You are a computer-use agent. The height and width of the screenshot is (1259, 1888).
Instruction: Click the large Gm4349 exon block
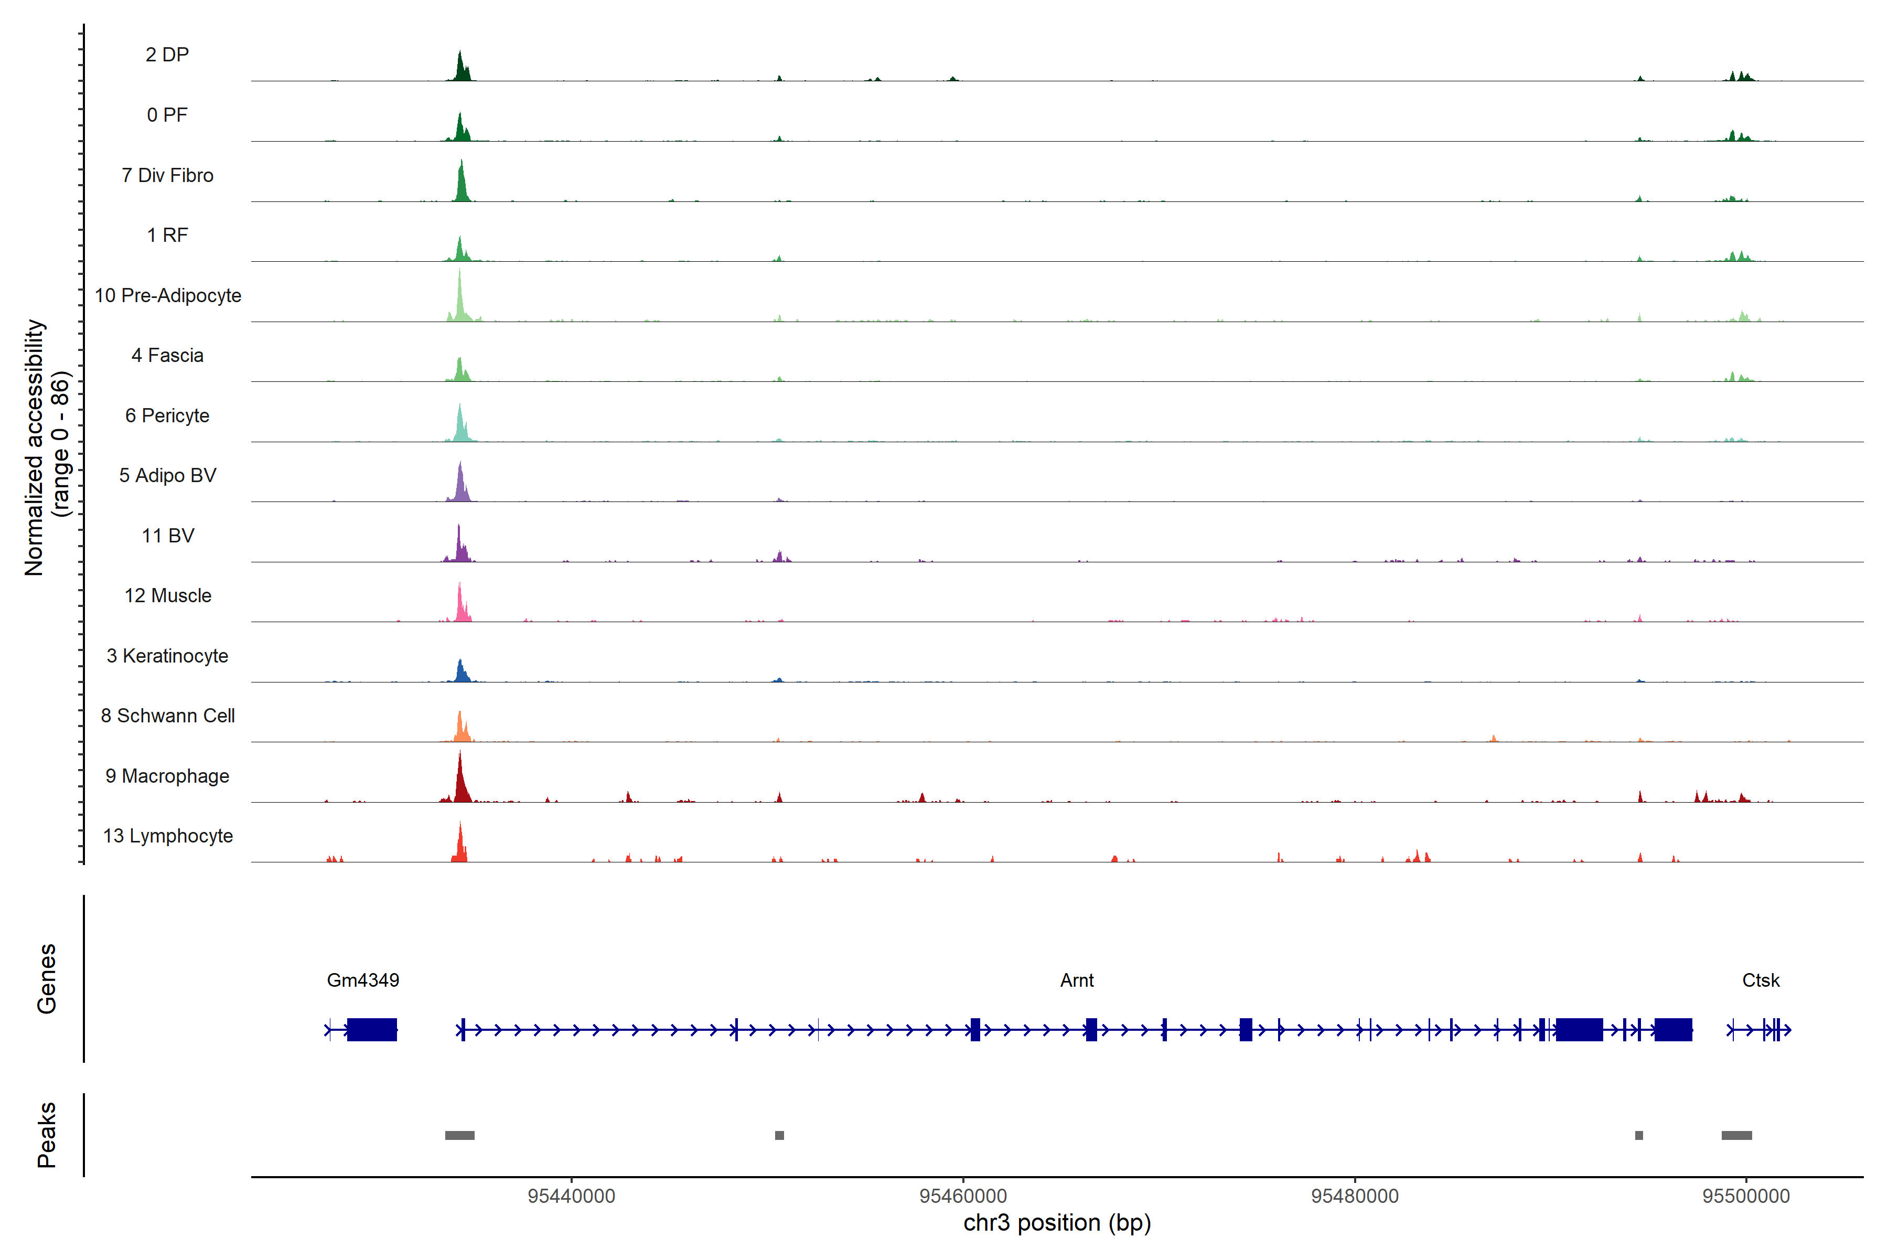[x=372, y=1029]
